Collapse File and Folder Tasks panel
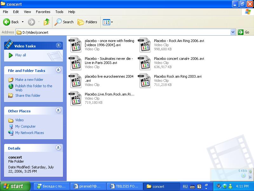254x191 pixels. [x=58, y=70]
